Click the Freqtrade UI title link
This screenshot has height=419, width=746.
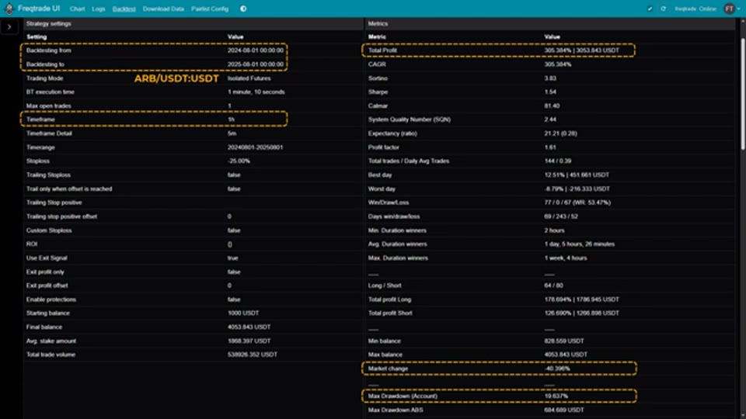pyautogui.click(x=39, y=9)
